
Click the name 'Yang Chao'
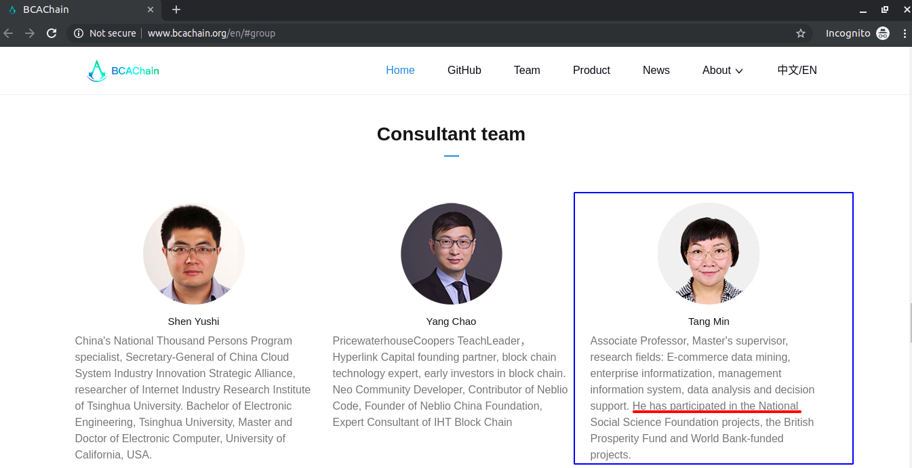(452, 321)
